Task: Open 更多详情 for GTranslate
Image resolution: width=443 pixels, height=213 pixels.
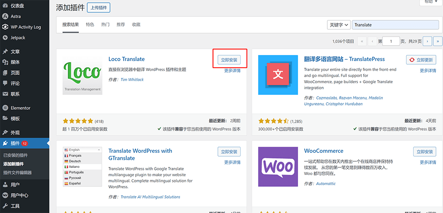Action: [232, 163]
